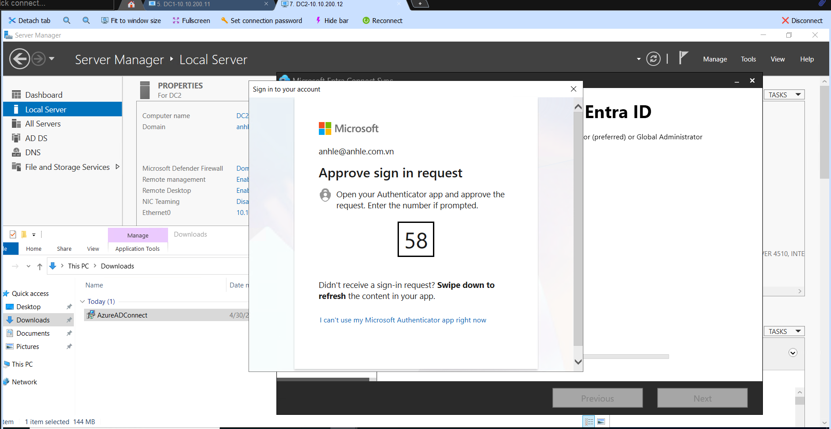Click the Fit to window size button
Viewport: 831px width, 429px height.
coord(131,20)
